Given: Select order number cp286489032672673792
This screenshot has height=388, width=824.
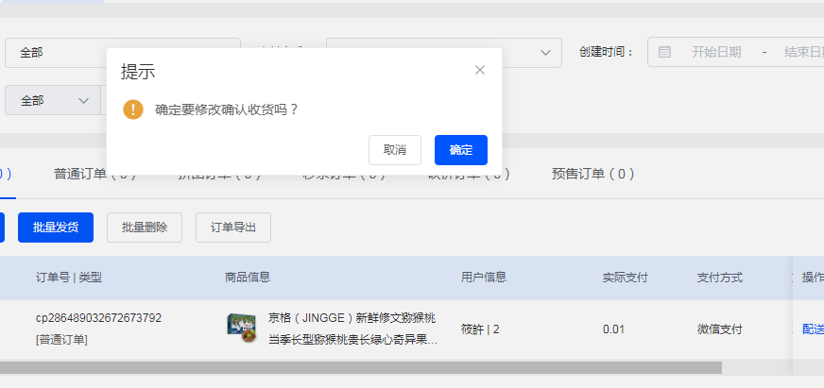Looking at the screenshot, I should click(99, 317).
